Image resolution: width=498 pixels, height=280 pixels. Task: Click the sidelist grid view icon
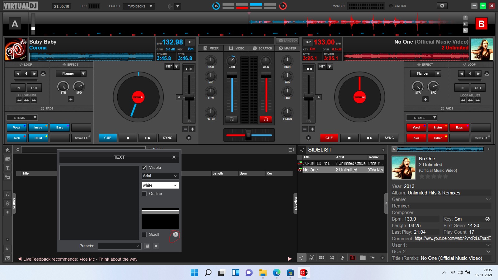322,258
